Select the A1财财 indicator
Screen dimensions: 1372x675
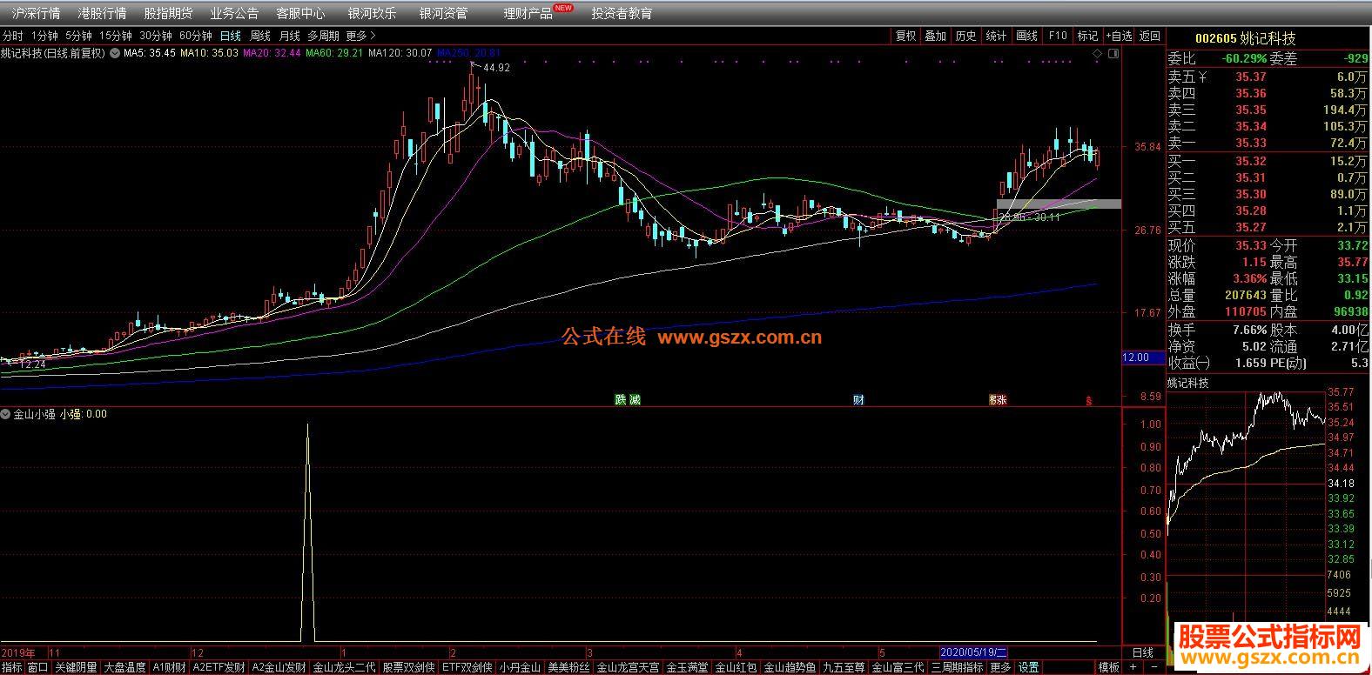pos(169,667)
